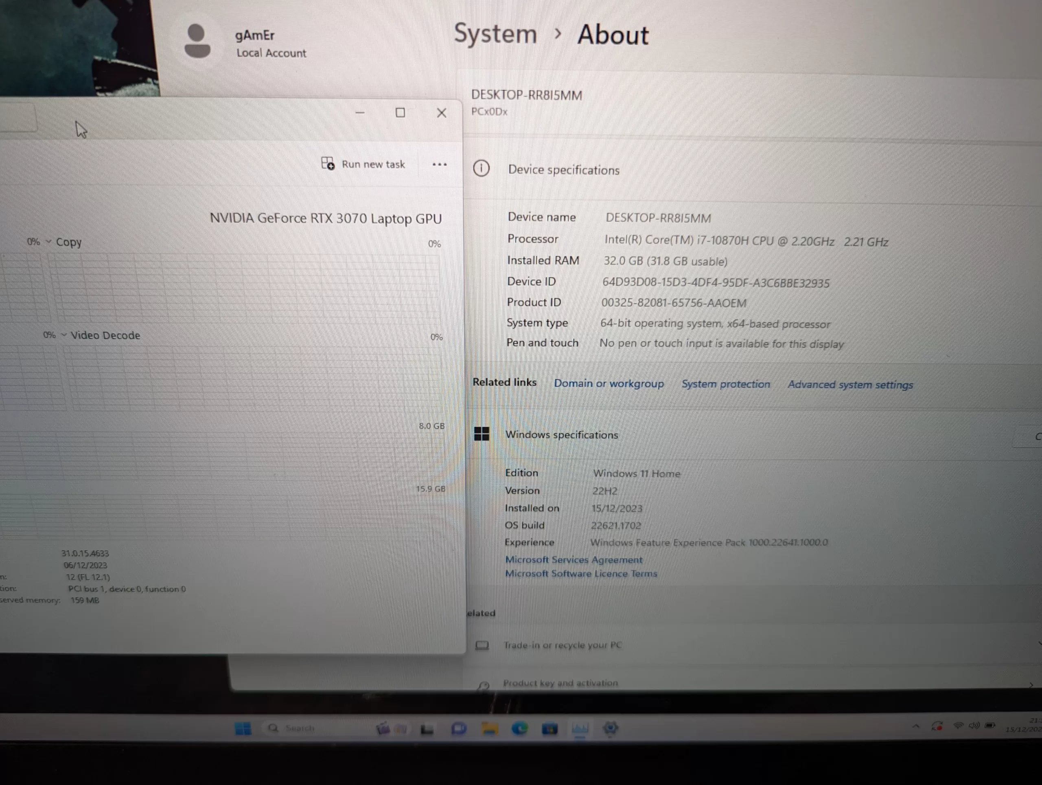
Task: Maximize the Task Manager window
Action: pyautogui.click(x=400, y=112)
